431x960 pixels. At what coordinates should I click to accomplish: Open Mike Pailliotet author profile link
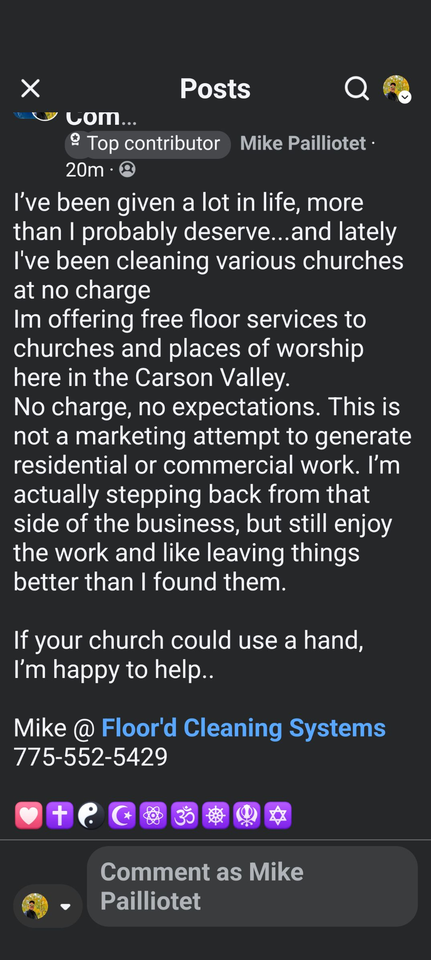303,143
